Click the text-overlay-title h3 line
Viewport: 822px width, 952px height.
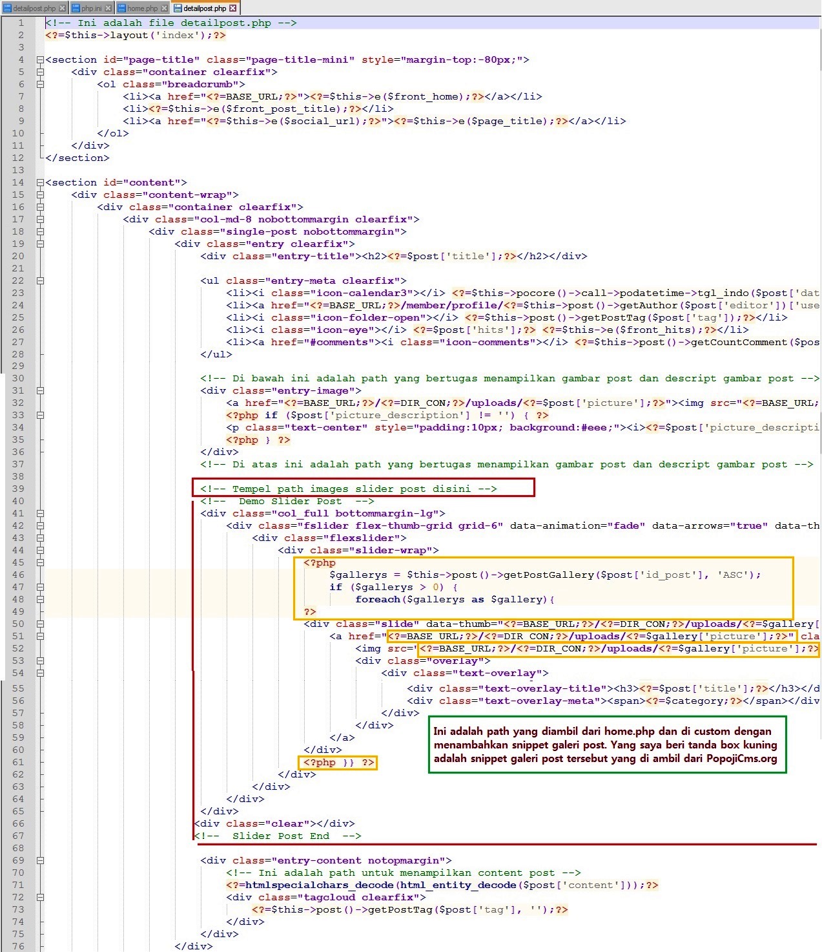coord(613,688)
